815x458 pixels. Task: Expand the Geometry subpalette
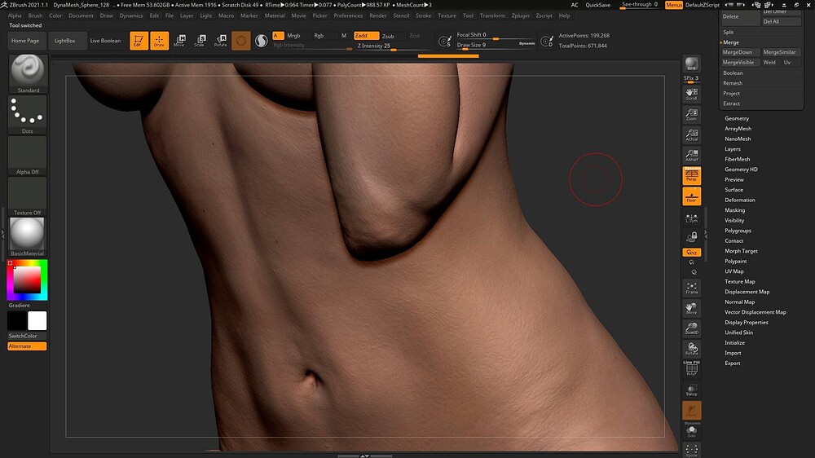coord(737,118)
